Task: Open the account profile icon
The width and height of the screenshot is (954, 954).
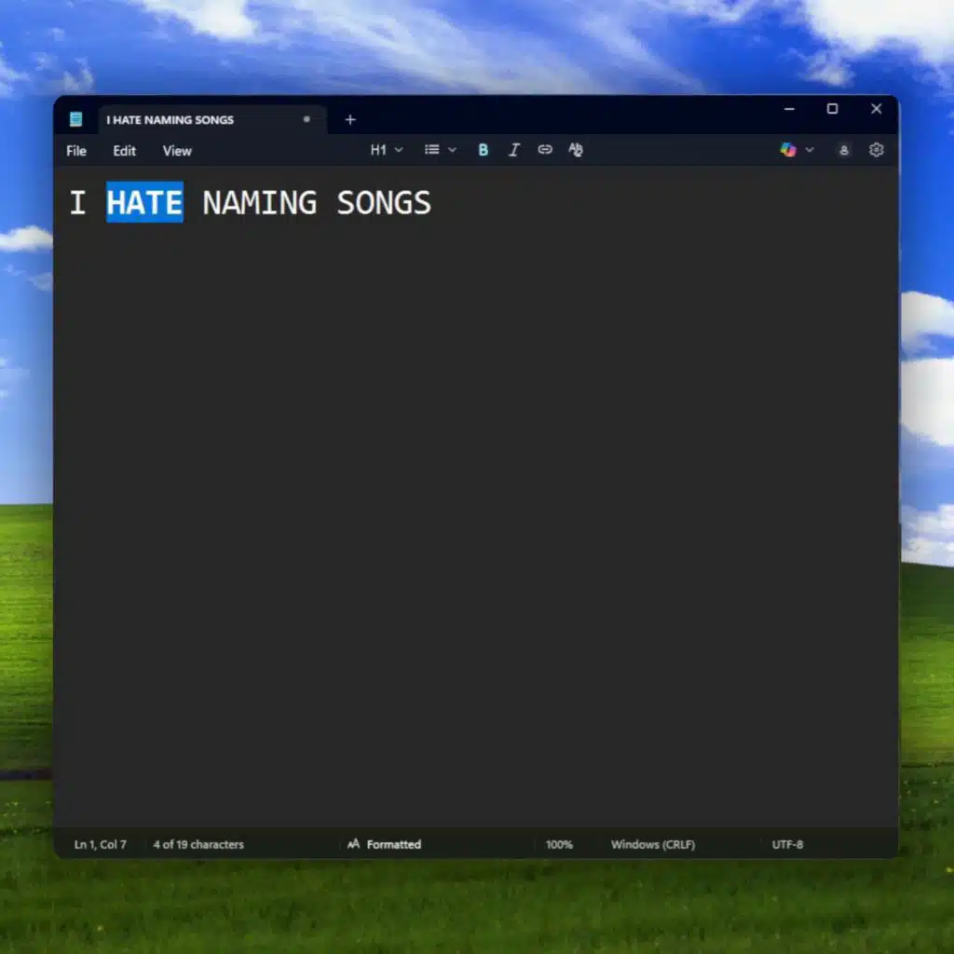Action: [844, 150]
